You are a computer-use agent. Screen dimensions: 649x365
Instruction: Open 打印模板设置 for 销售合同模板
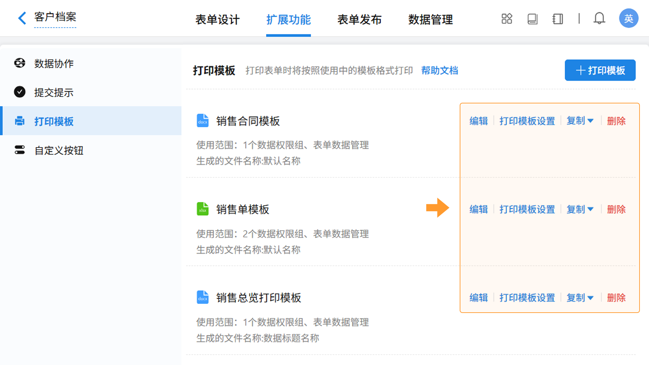click(527, 121)
